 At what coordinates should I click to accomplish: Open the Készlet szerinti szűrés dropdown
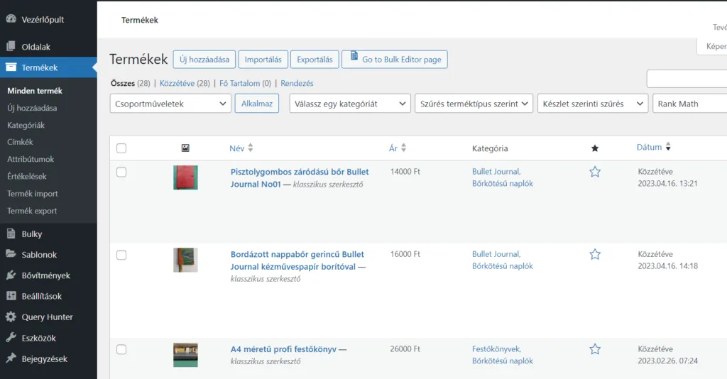pyautogui.click(x=593, y=104)
